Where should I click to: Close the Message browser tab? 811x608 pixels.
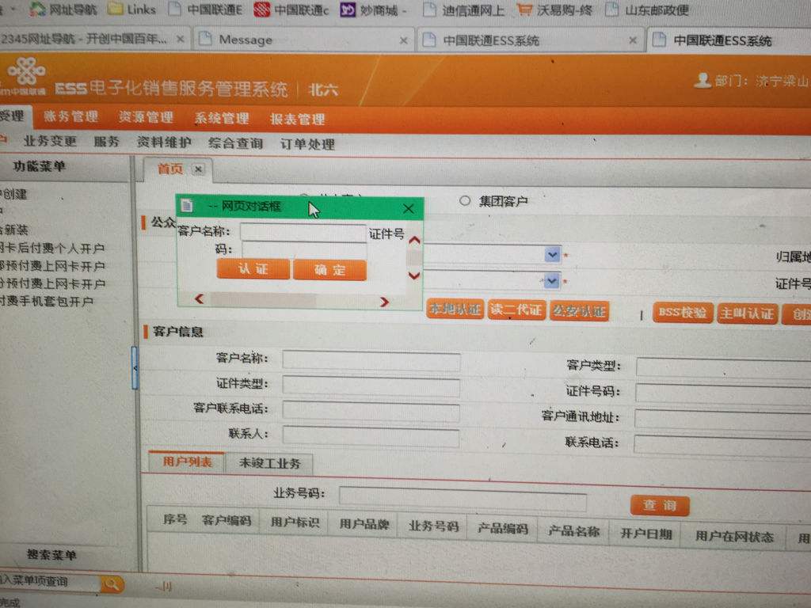[403, 40]
